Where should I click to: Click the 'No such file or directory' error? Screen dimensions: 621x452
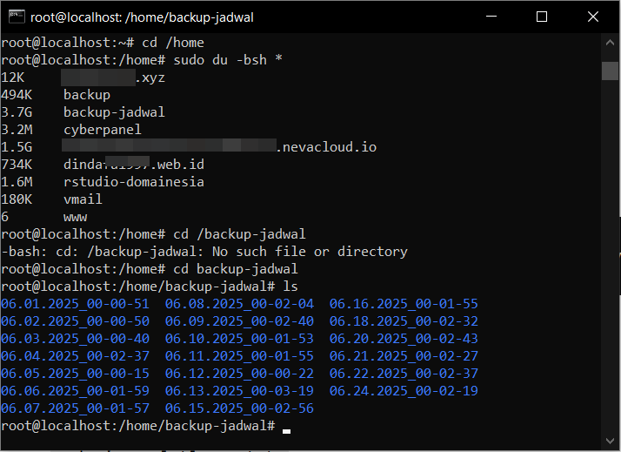(310, 252)
